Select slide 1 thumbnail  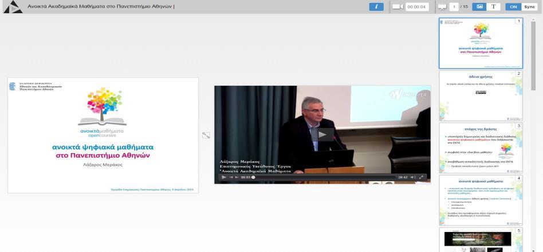[481, 43]
